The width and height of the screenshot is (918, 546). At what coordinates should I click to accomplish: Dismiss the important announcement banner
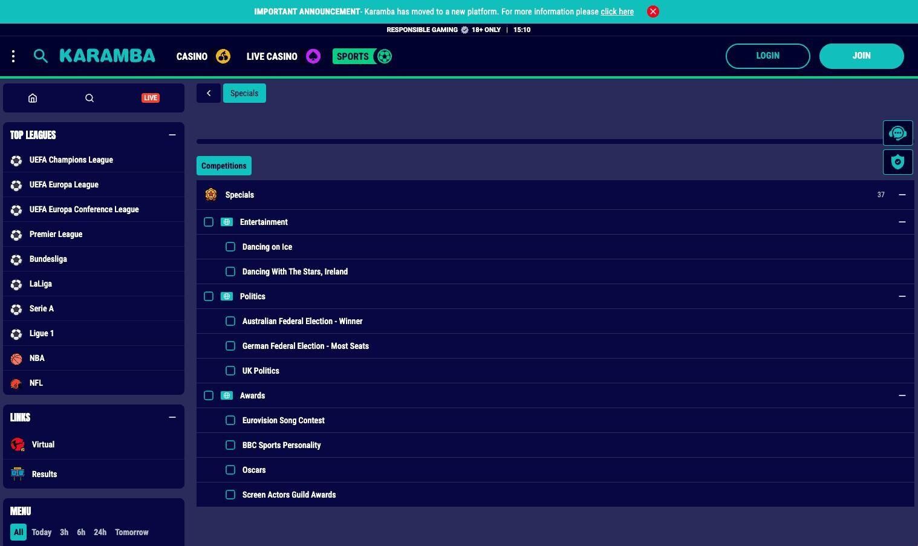tap(653, 11)
